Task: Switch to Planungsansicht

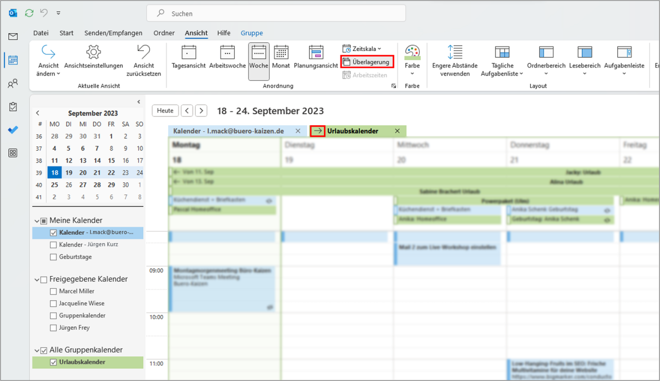Action: [x=316, y=57]
